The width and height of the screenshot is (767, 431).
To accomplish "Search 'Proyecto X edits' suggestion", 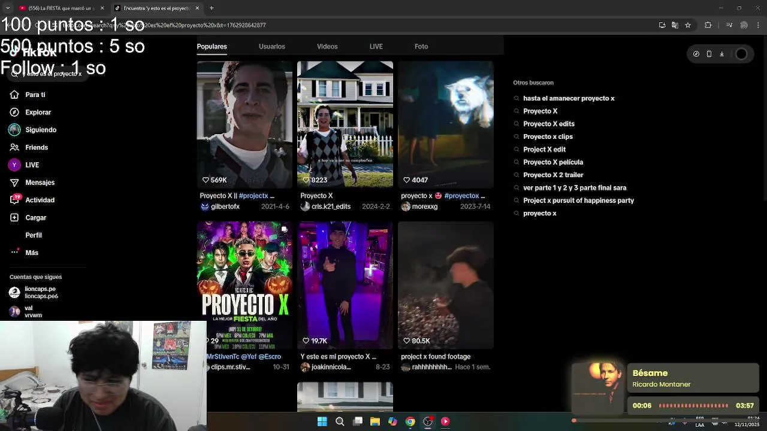I will (548, 124).
